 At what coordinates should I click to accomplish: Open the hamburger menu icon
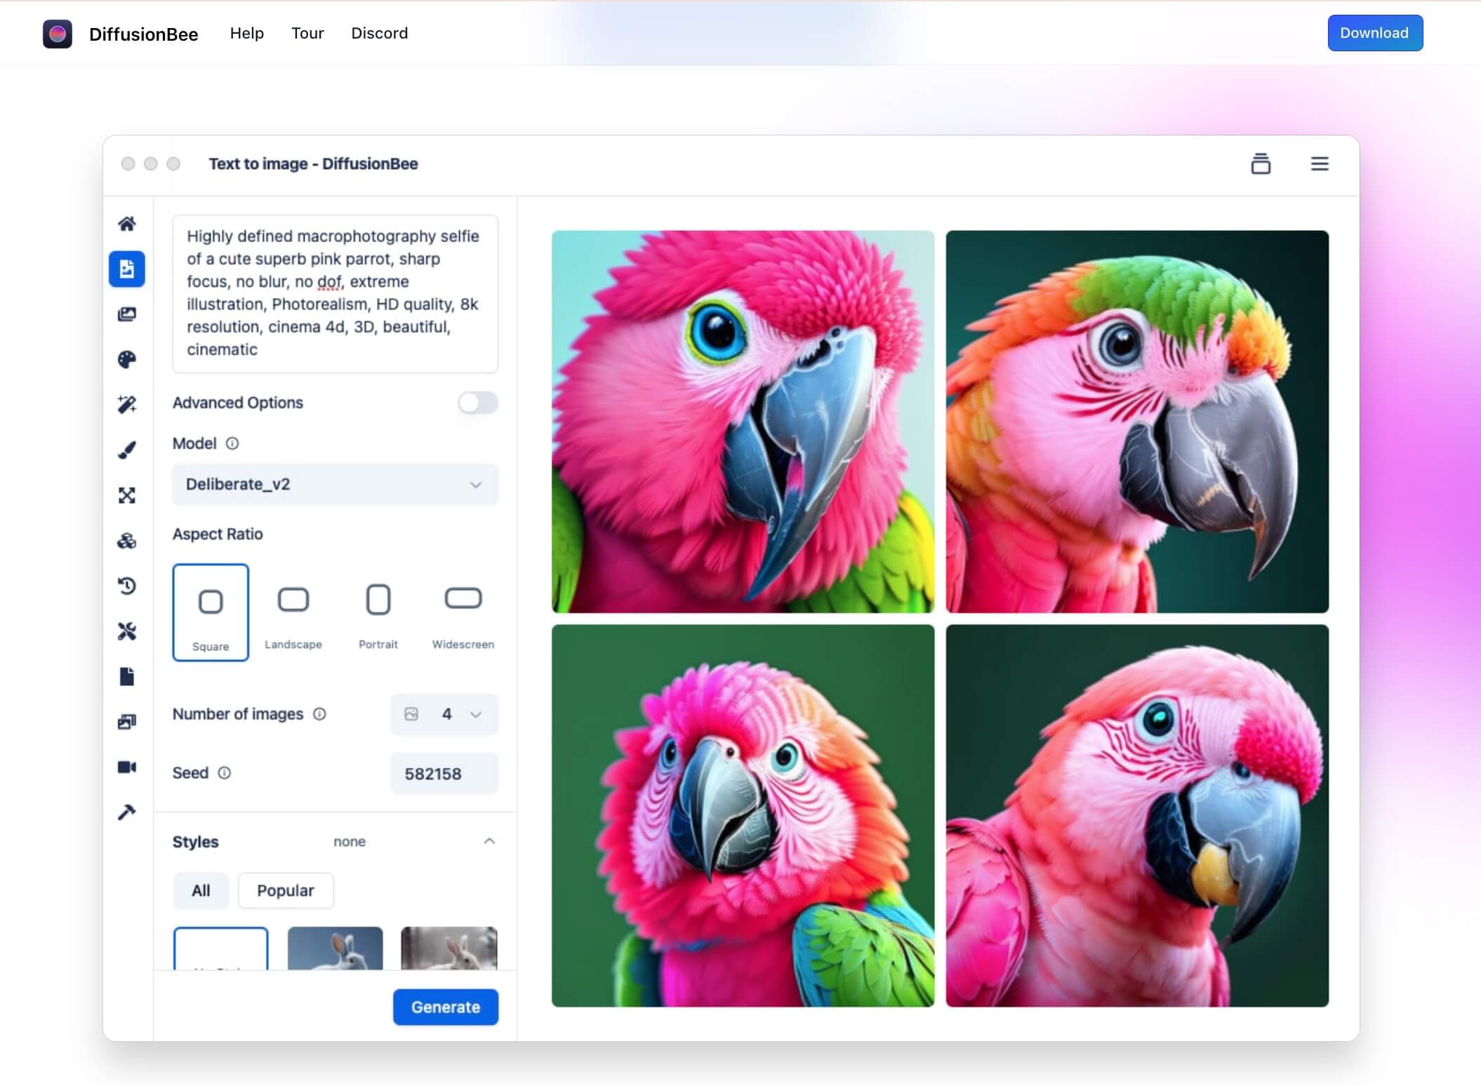click(1319, 163)
